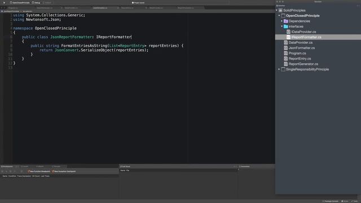Click the JsonFormatter.cs file icon
Image resolution: width=361 pixels, height=203 pixels.
tap(286, 48)
